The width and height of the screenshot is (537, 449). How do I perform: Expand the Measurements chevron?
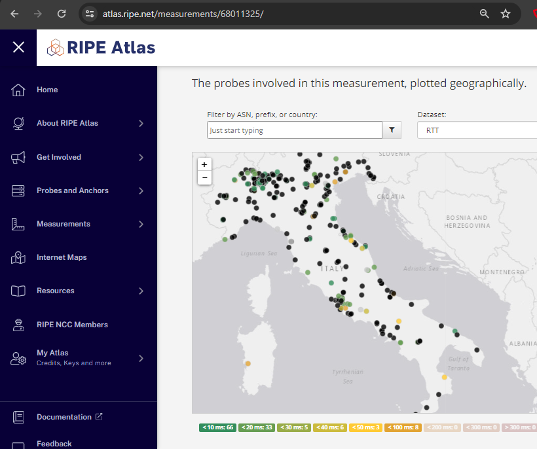coord(141,224)
